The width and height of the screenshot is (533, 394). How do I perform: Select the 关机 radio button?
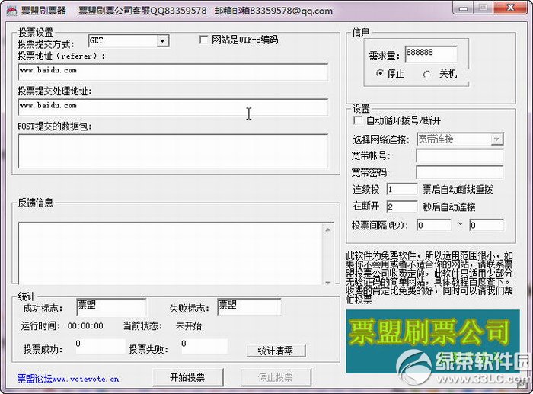(x=426, y=74)
